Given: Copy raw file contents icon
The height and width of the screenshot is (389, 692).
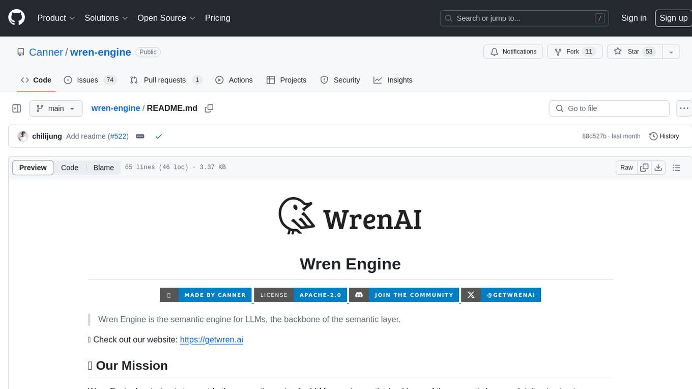Looking at the screenshot, I should tap(644, 168).
